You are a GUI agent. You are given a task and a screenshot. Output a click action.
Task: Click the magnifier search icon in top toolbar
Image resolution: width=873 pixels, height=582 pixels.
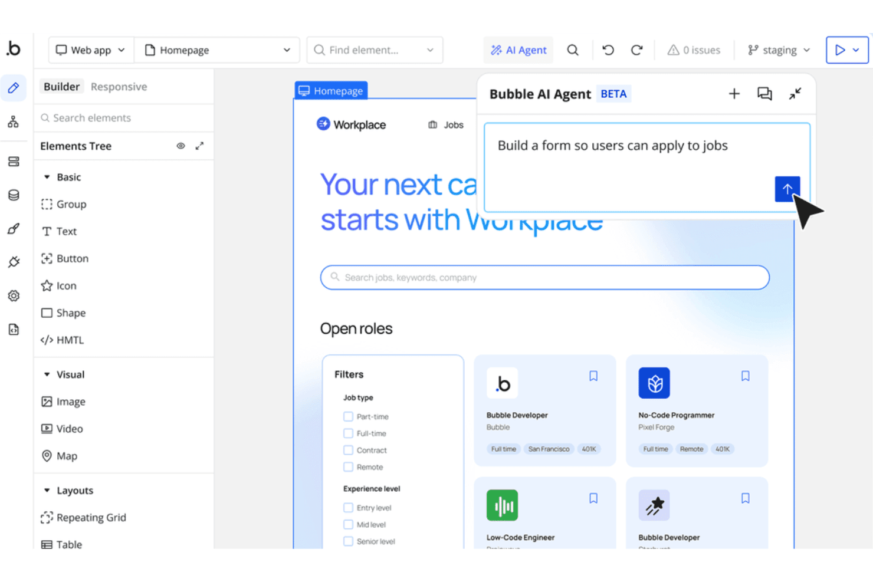[573, 50]
